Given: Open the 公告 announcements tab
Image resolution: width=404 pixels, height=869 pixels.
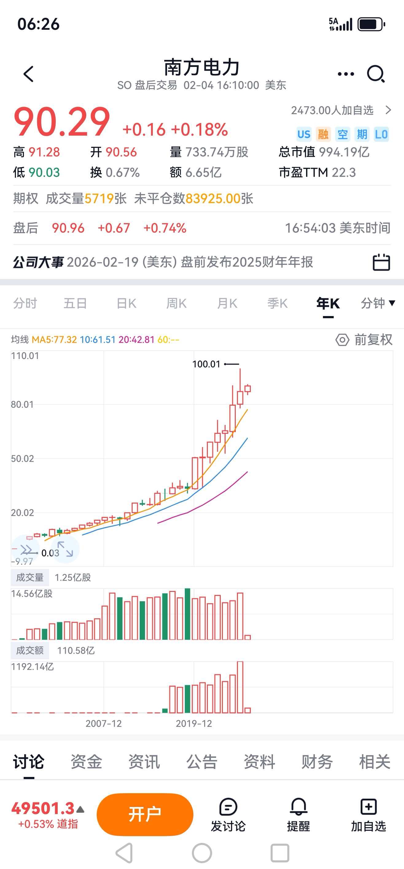Looking at the screenshot, I should click(202, 761).
